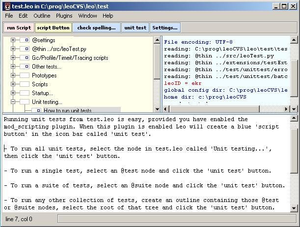The width and height of the screenshot is (300, 227).
Task: Click the 'line 7, col 0' status indicator
Action: (x=19, y=219)
